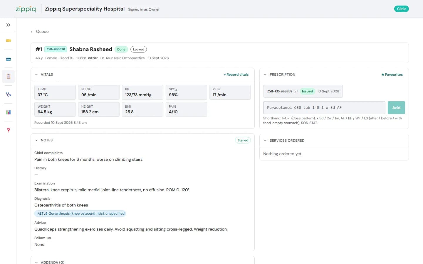Collapse the Vitals section chevron

pyautogui.click(x=36, y=75)
